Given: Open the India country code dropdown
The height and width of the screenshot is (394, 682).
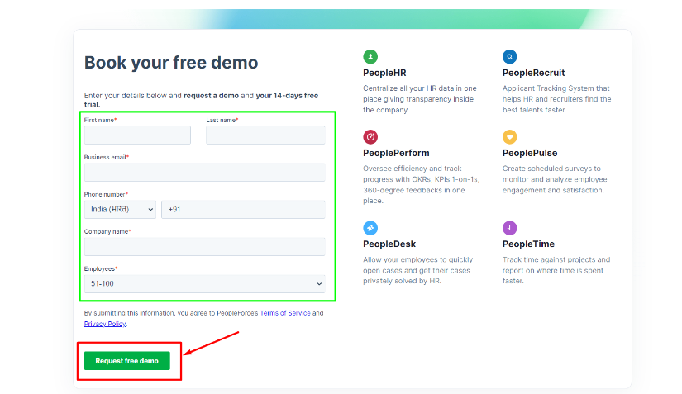Looking at the screenshot, I should (x=120, y=209).
